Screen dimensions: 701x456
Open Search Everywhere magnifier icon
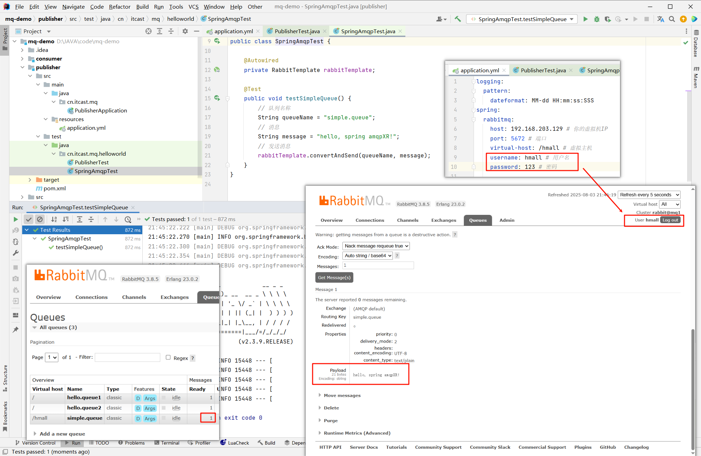pos(672,19)
